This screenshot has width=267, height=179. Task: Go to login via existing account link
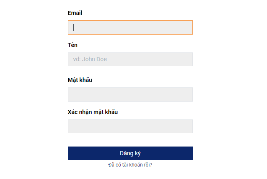click(130, 165)
